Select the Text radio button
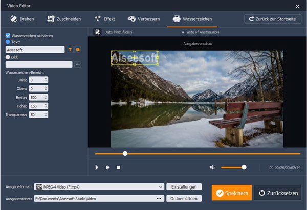Viewport: 307px width, 210px height. click(x=8, y=42)
